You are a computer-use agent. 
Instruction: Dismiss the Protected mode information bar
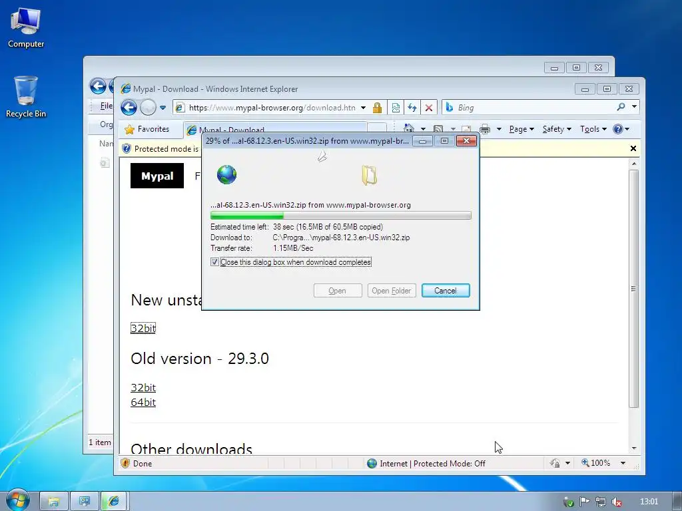point(633,148)
